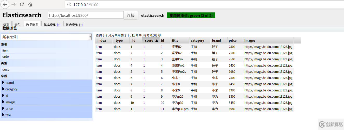Image resolution: width=344 pixels, height=130 pixels.
Task: Add new 复合查询 tab via [+]
Action: click(81, 25)
